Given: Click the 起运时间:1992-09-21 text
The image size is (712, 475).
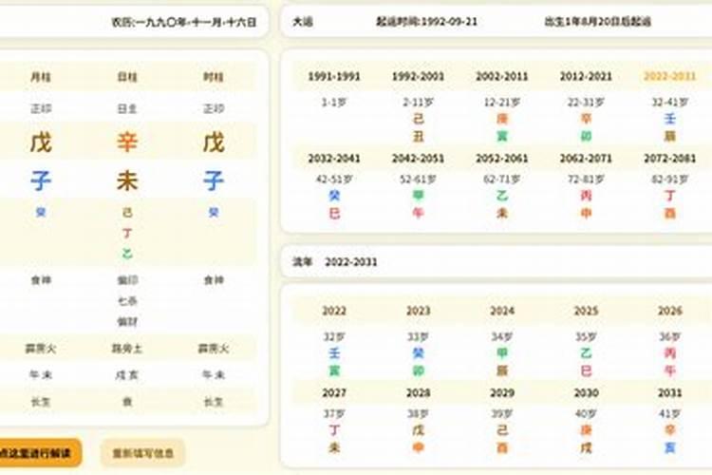Looking at the screenshot, I should [427, 21].
